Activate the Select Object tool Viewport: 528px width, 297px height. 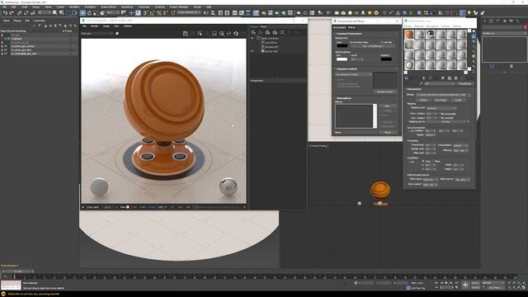[x=55, y=13]
